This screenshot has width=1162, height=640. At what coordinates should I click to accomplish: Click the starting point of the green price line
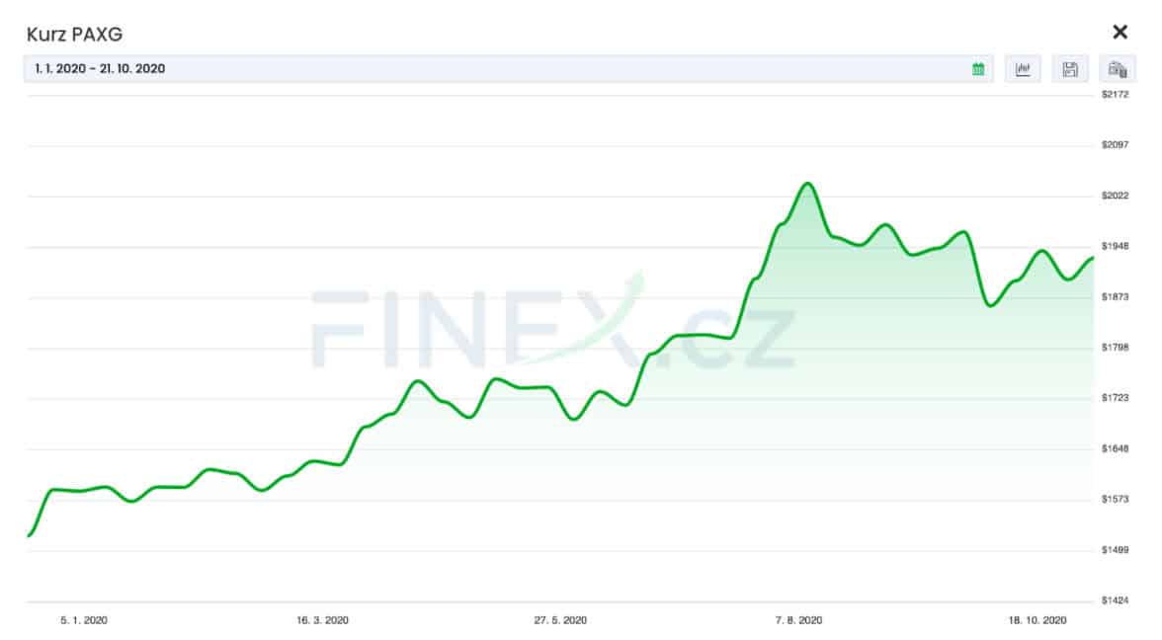click(x=29, y=535)
